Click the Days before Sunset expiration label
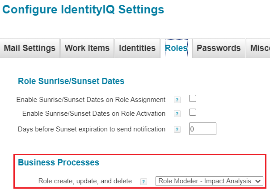Screen dimensions: 270x190 92,130
